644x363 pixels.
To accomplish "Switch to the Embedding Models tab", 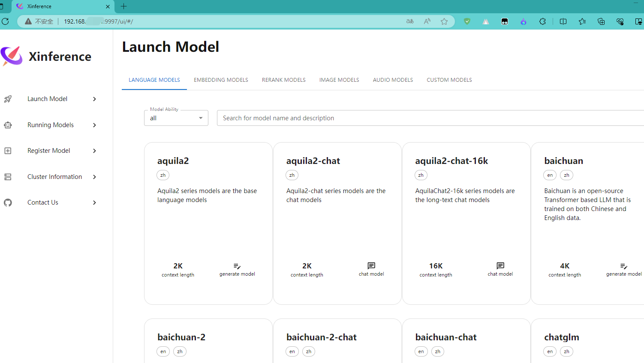I will (221, 80).
